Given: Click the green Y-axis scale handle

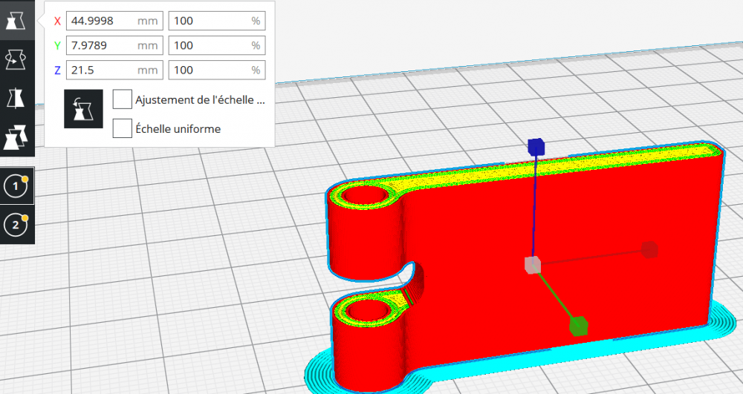Looking at the screenshot, I should tap(579, 326).
